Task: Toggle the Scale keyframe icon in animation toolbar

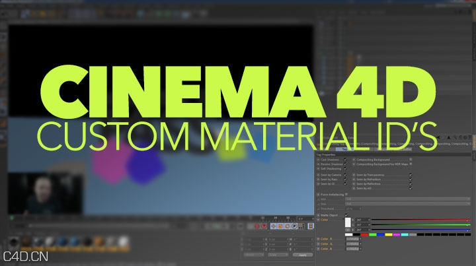Action: (x=280, y=226)
